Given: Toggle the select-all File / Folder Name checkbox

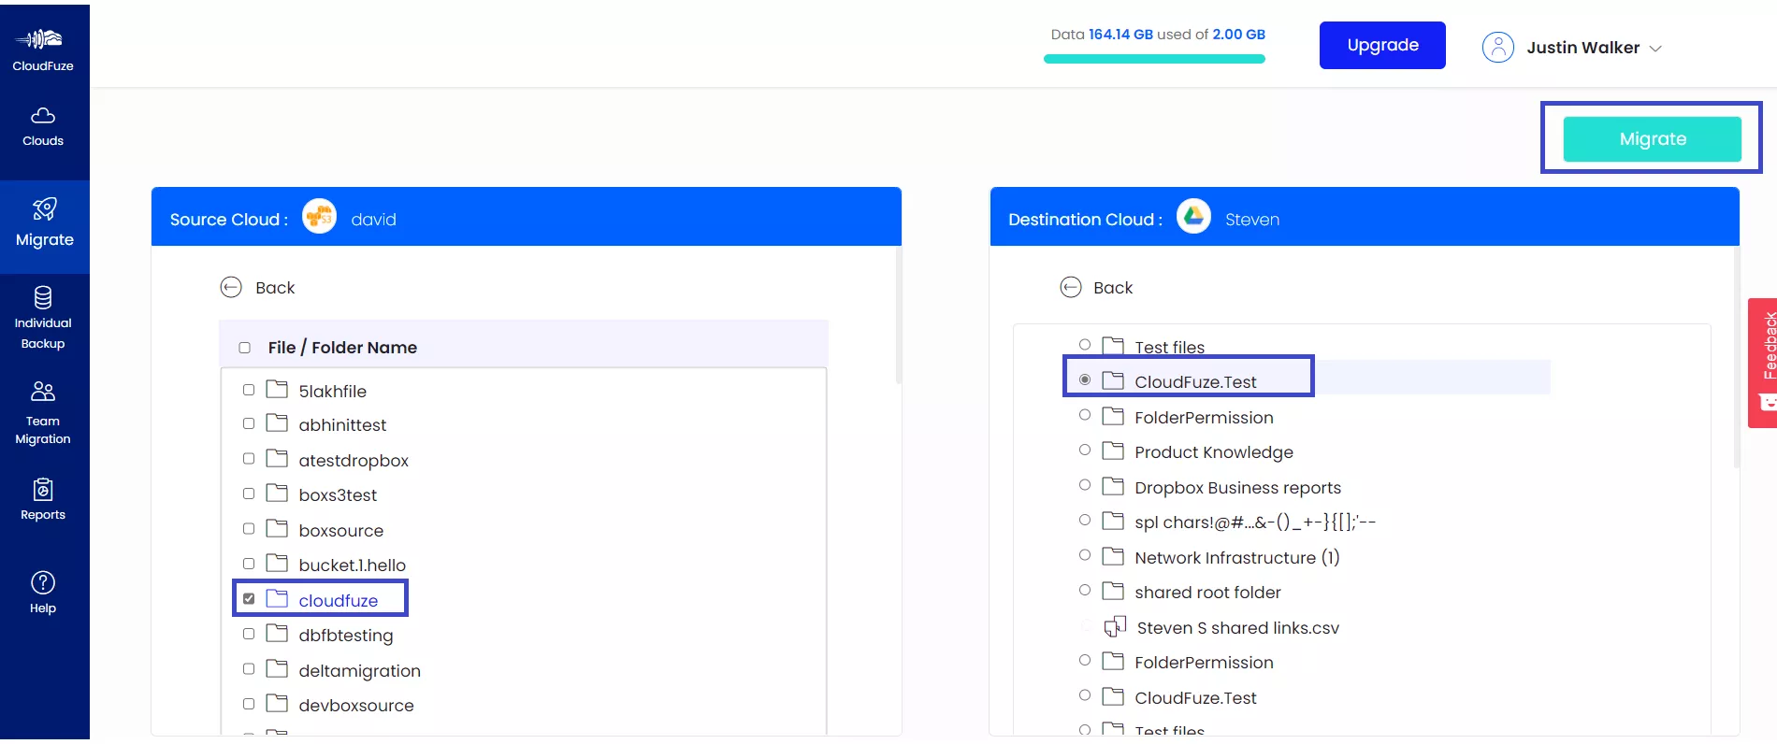Looking at the screenshot, I should point(245,348).
